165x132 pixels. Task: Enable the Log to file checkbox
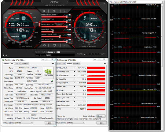57,116
